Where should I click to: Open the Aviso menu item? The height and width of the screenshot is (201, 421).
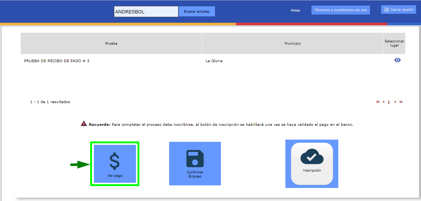[x=295, y=10]
